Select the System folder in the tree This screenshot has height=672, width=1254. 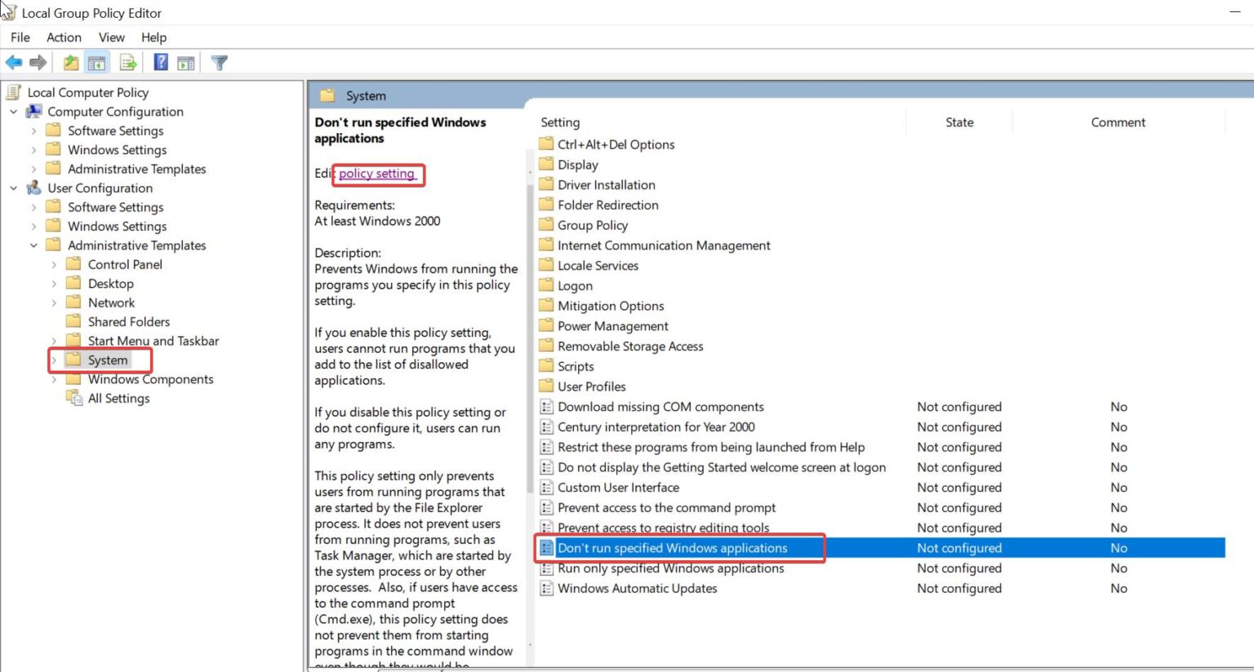pyautogui.click(x=106, y=360)
